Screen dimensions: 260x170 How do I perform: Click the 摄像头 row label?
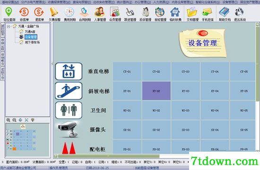(x=98, y=130)
